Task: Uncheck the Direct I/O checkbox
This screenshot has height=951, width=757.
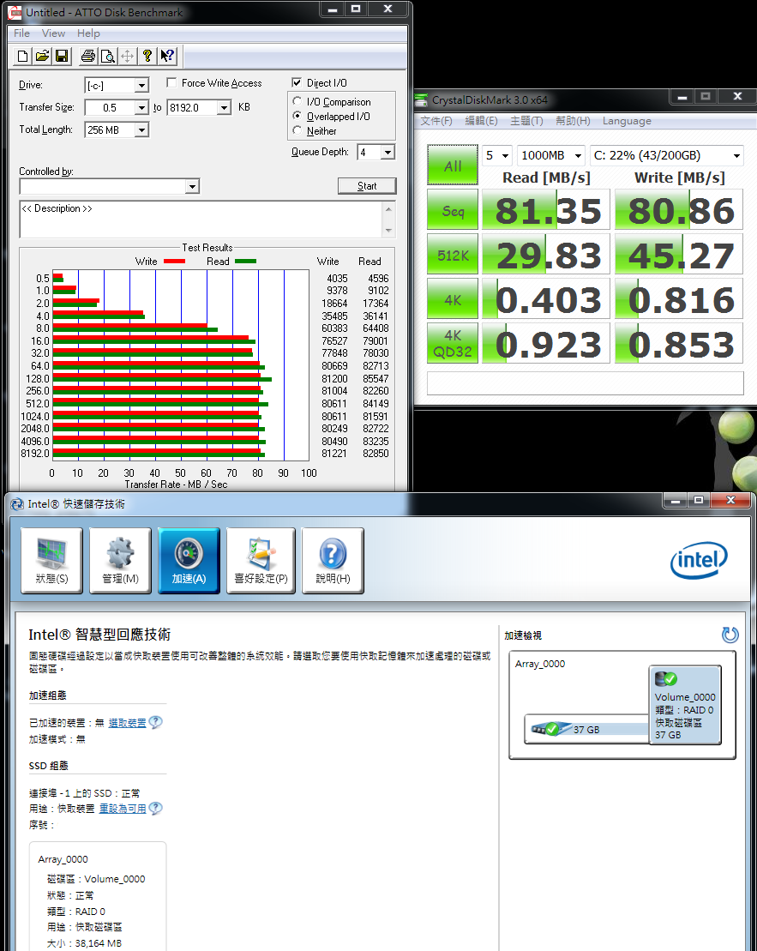Action: coord(297,82)
